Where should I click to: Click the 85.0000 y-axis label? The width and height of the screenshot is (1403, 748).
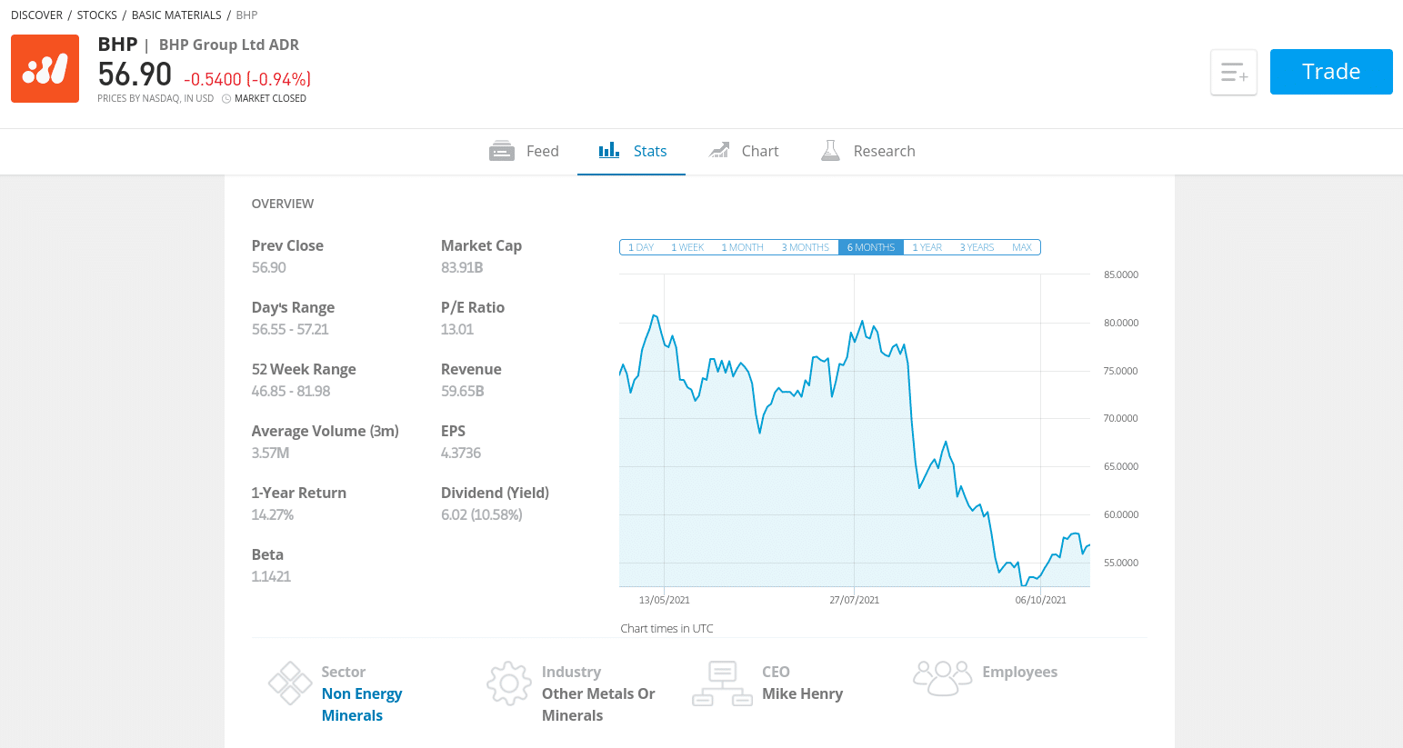pyautogui.click(x=1121, y=274)
